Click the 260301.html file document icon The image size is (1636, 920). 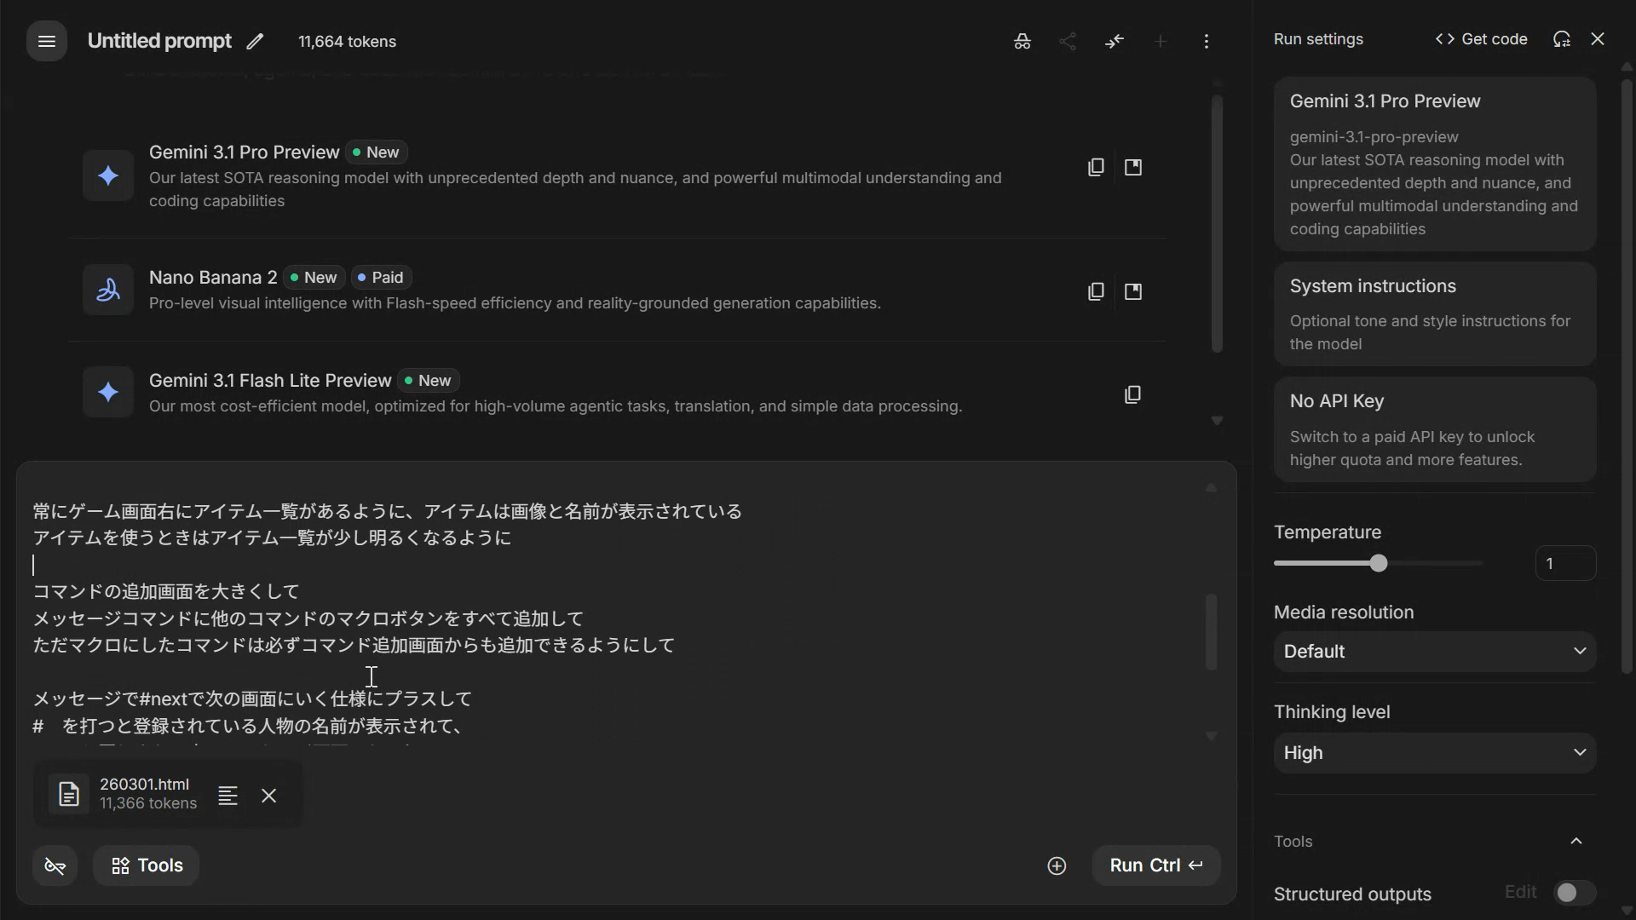point(69,794)
